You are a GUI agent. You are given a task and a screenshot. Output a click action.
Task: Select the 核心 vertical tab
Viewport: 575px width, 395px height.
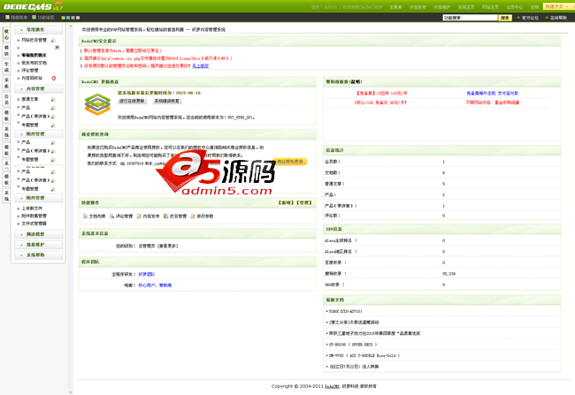click(x=6, y=34)
